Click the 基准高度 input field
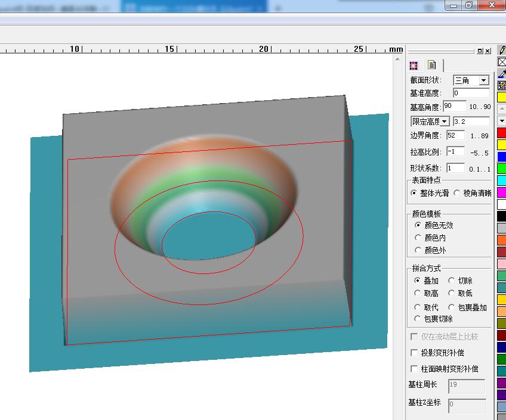Image resolution: width=506 pixels, height=420 pixels. coord(471,93)
